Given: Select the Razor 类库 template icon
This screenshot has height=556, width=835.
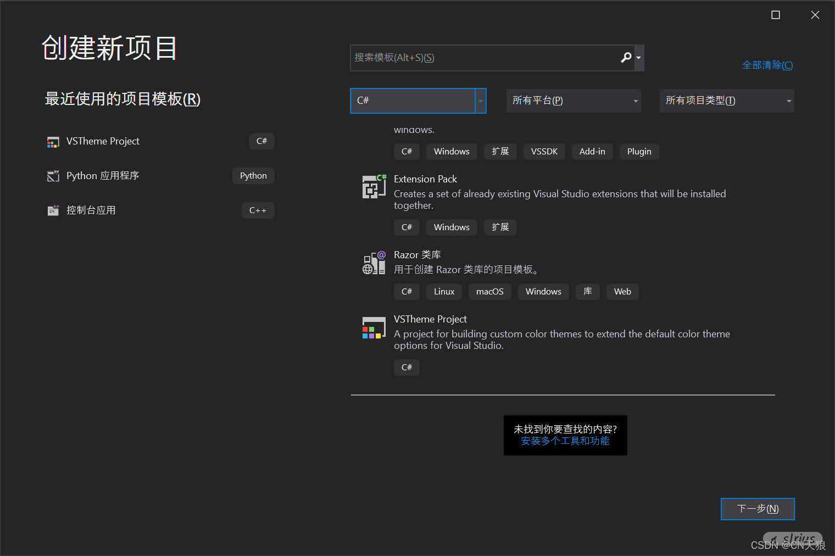Looking at the screenshot, I should coord(374,263).
